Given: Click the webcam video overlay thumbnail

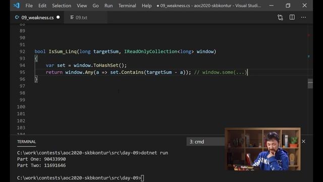Looking at the screenshot, I should [x=262, y=149].
